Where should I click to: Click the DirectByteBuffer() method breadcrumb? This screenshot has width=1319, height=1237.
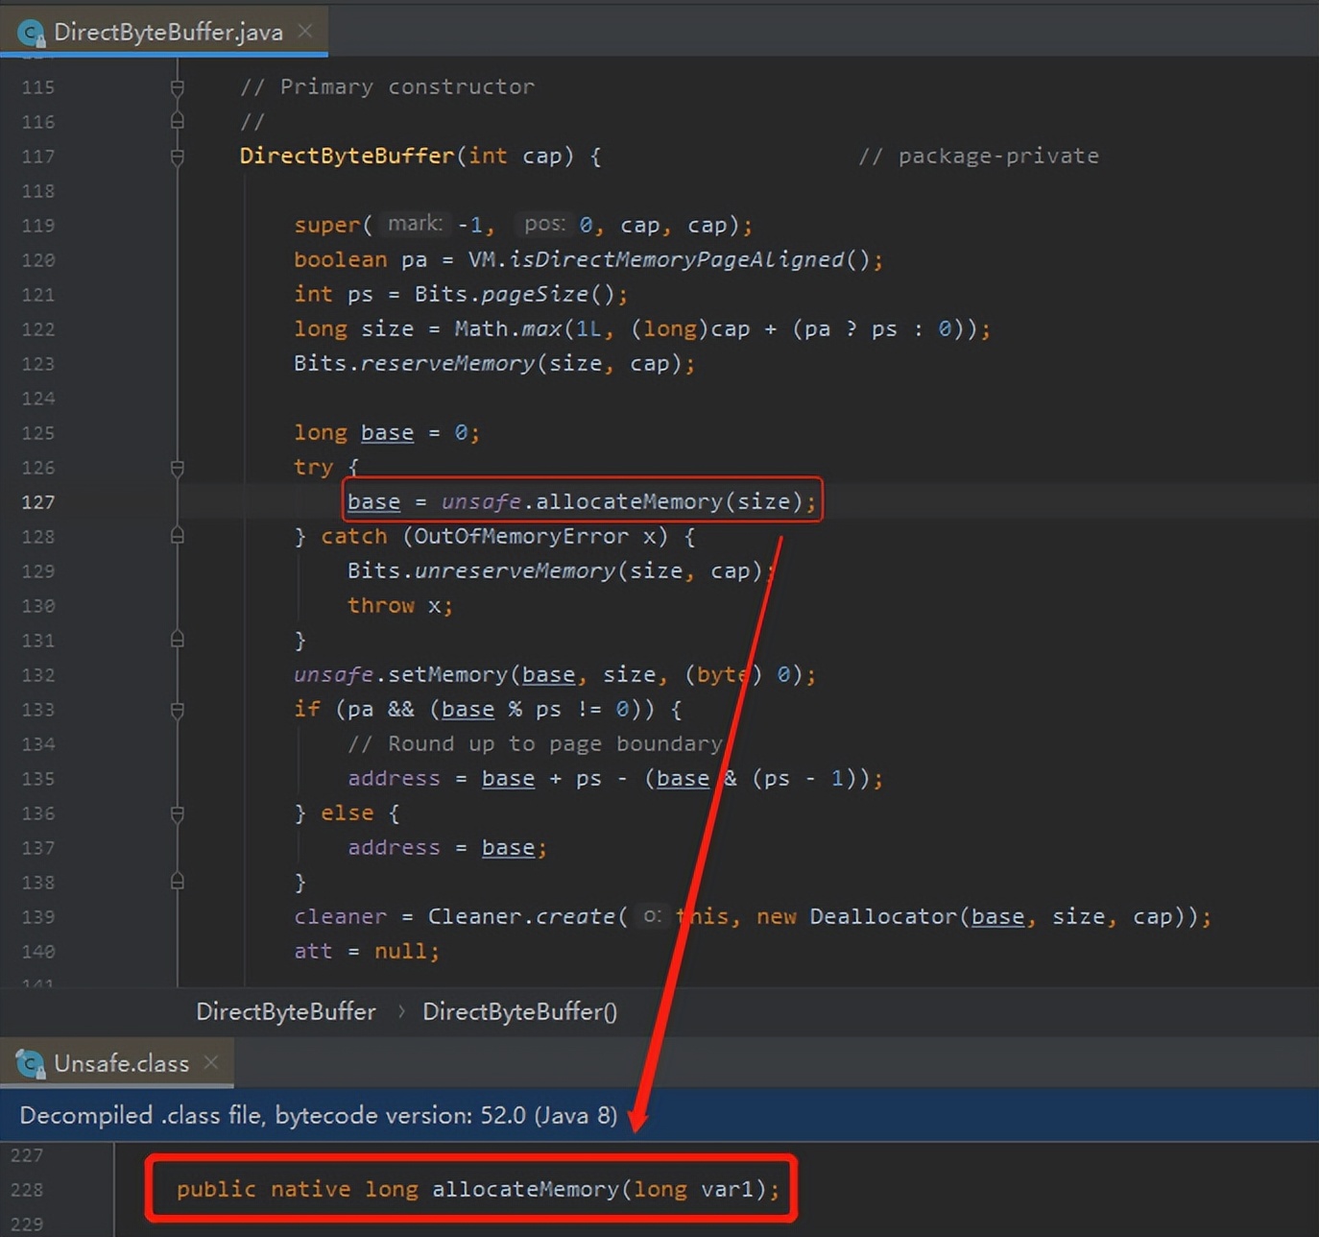pyautogui.click(x=519, y=1011)
